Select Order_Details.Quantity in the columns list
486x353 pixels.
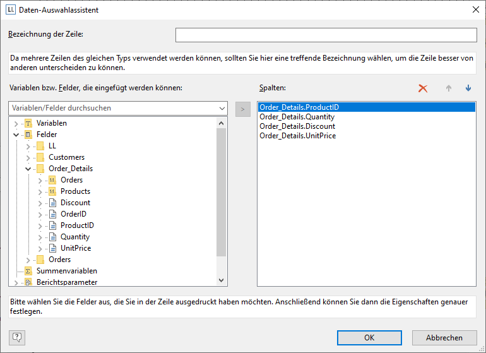click(297, 117)
